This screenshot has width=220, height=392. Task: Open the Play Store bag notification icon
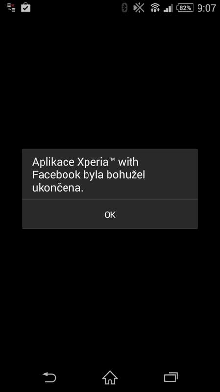click(x=26, y=7)
